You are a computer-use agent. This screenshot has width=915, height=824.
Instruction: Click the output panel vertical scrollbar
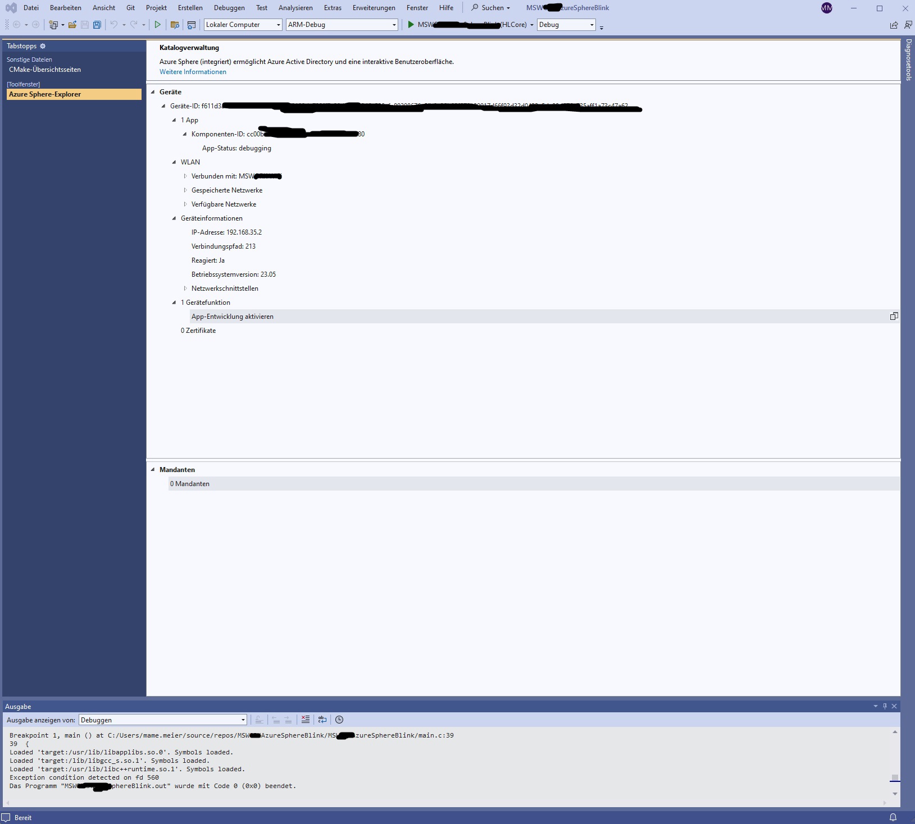[x=895, y=763]
